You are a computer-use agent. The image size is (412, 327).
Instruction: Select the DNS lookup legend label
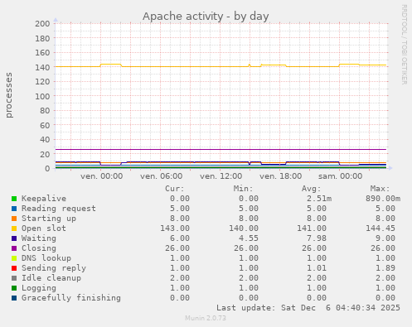pos(46,258)
